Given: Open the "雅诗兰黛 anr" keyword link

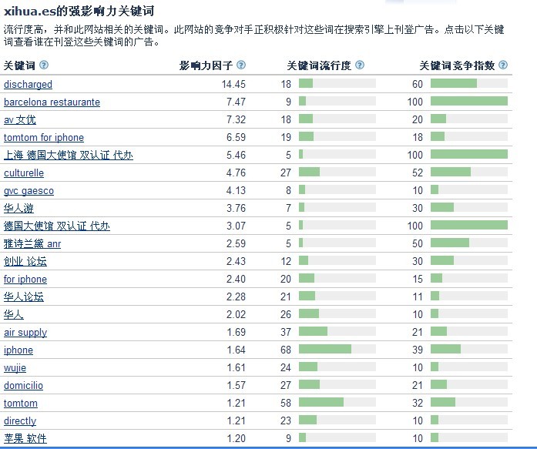Looking at the screenshot, I should pyautogui.click(x=32, y=243).
